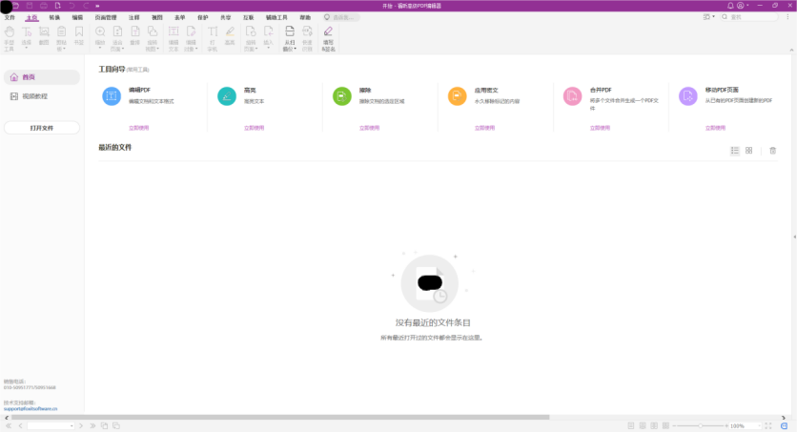Open the user account dropdown
Image resolution: width=797 pixels, height=433 pixels.
point(743,6)
